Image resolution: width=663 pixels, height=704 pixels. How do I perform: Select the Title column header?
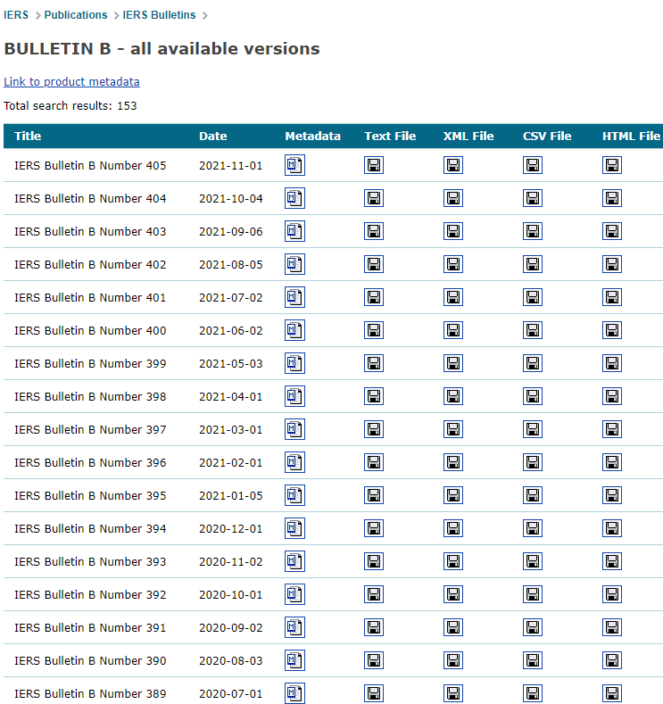pyautogui.click(x=28, y=136)
